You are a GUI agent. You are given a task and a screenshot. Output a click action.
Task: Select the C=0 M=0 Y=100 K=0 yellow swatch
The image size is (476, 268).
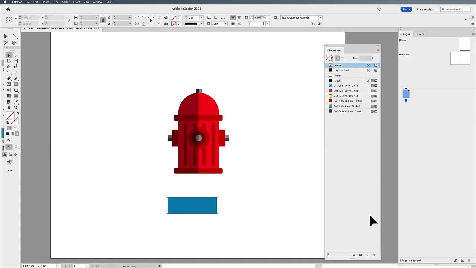click(x=353, y=96)
